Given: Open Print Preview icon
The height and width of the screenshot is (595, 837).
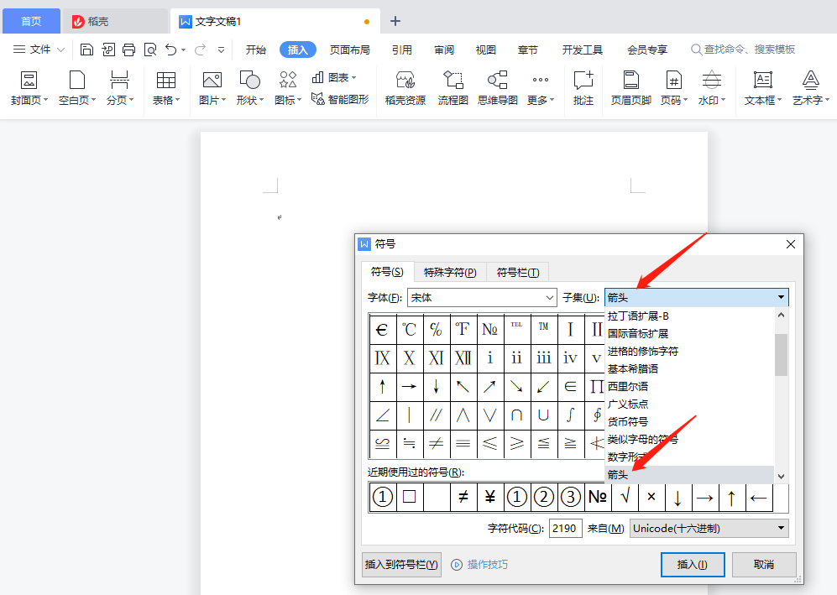Looking at the screenshot, I should coord(150,50).
